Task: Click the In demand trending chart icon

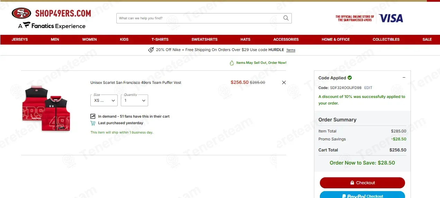Action: [93, 116]
